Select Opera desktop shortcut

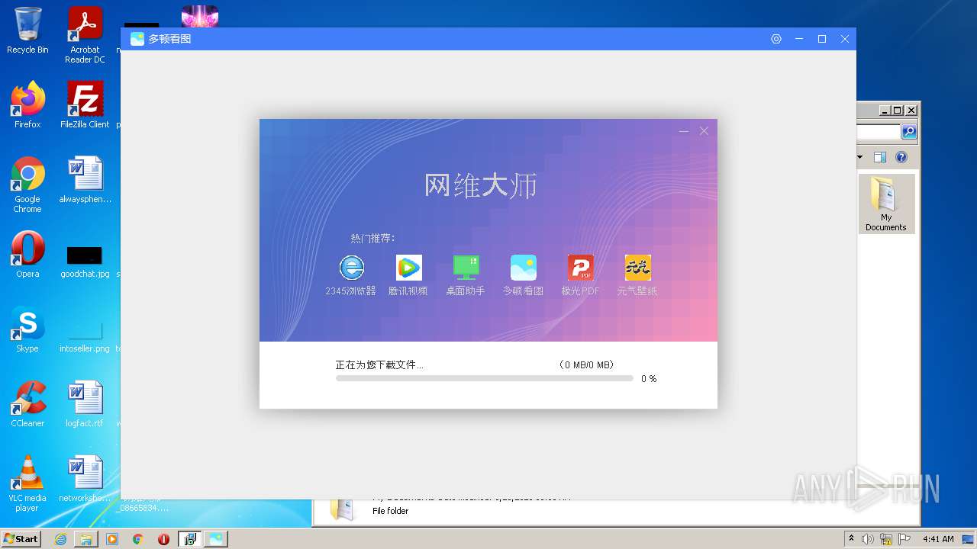pyautogui.click(x=27, y=254)
